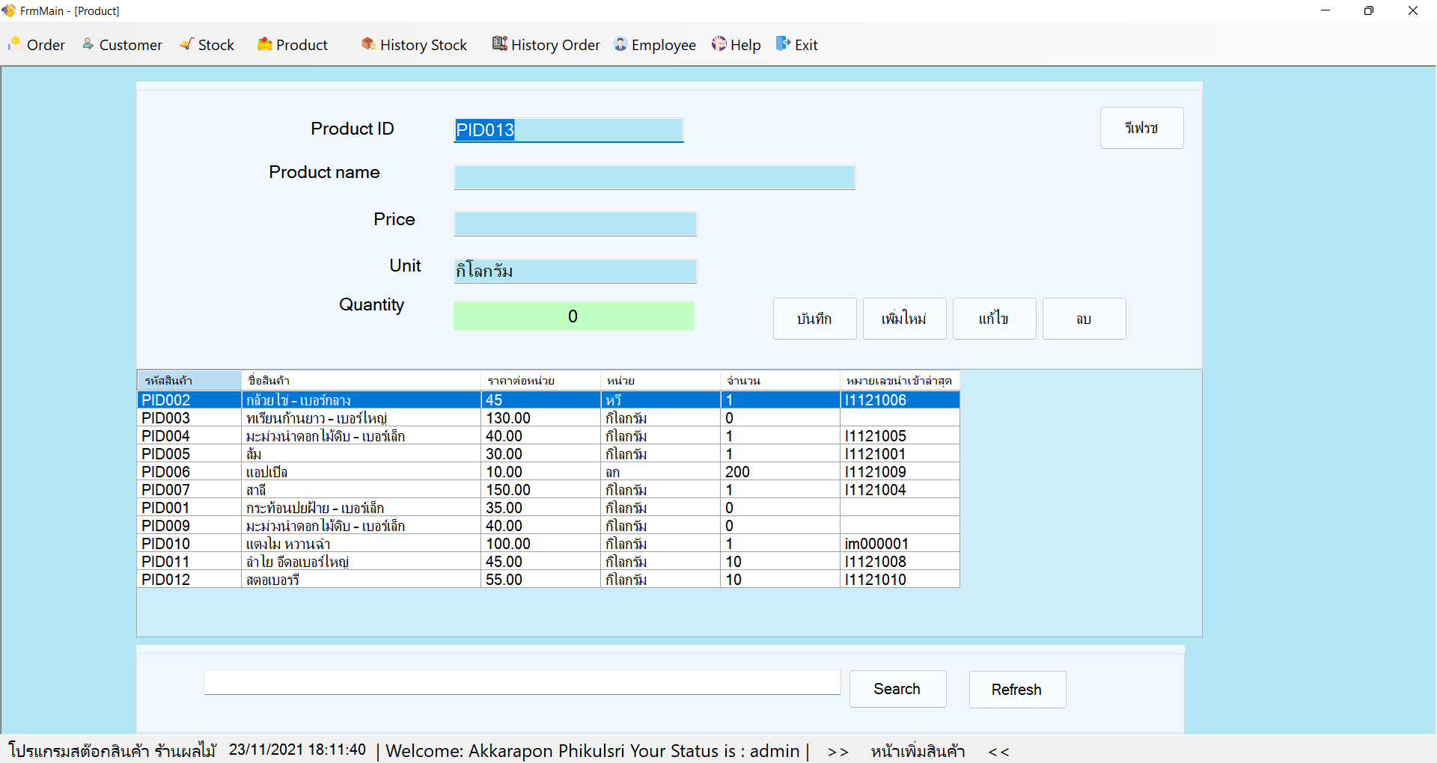Click the price cell 150.00

pos(540,489)
